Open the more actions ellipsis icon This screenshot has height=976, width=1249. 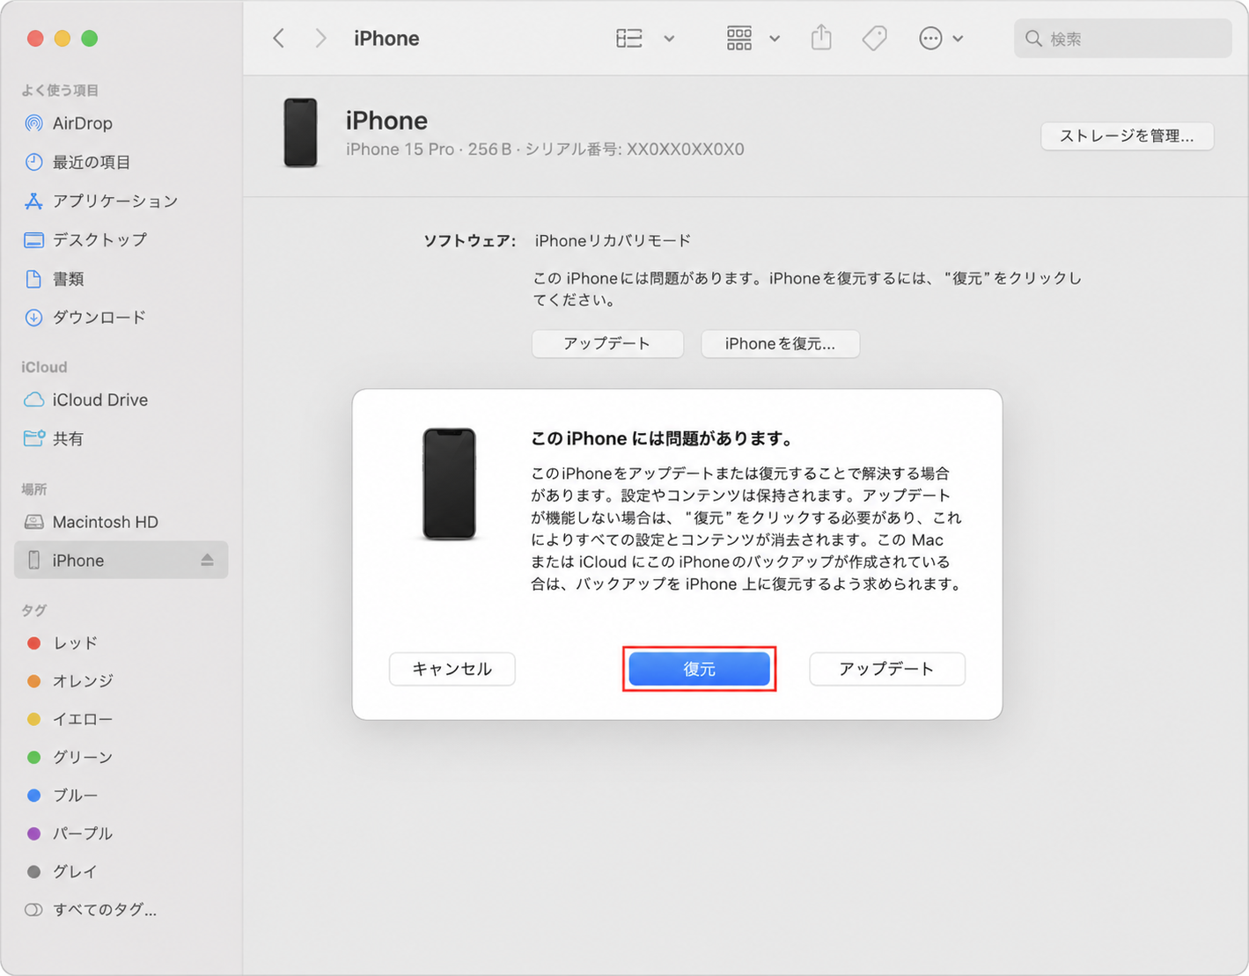tap(930, 38)
